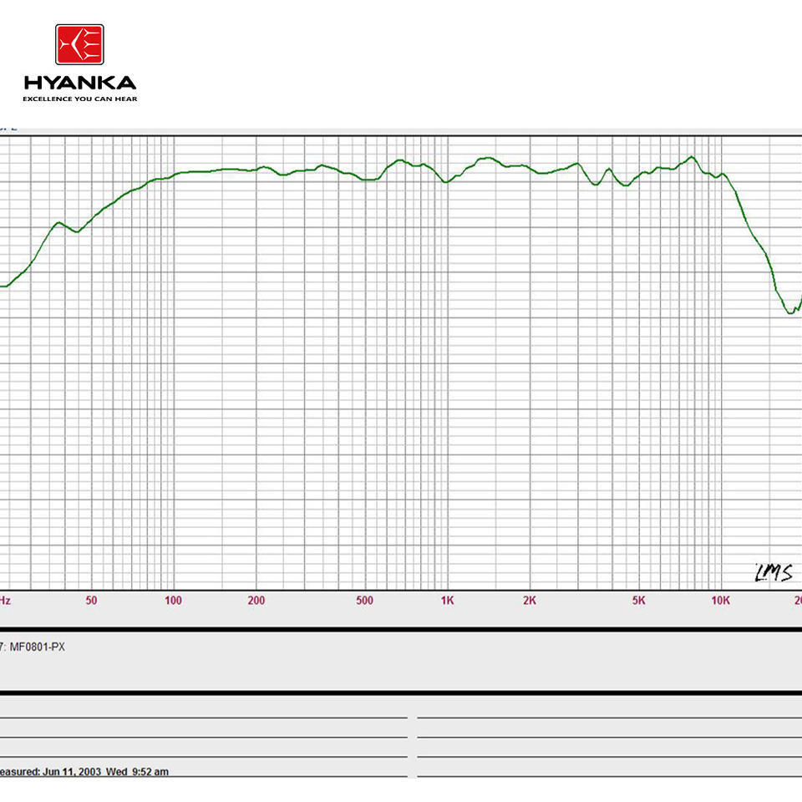Image resolution: width=802 pixels, height=802 pixels.
Task: Click the 200 frequency axis label
Action: point(256,601)
